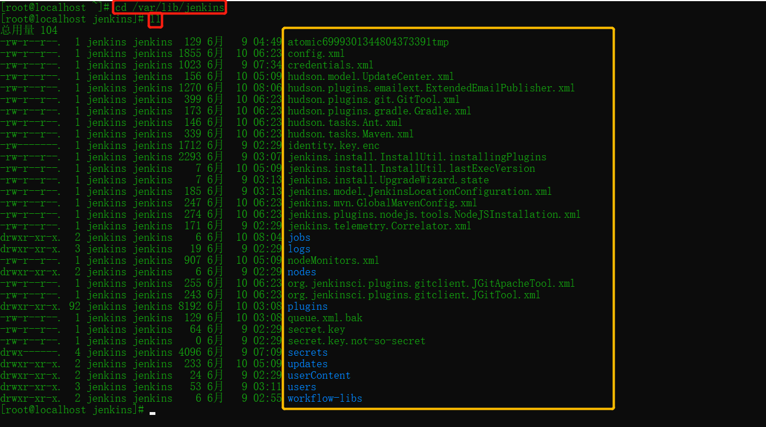
Task: Select hudson.tasks.Maven.xml file name
Action: point(351,134)
